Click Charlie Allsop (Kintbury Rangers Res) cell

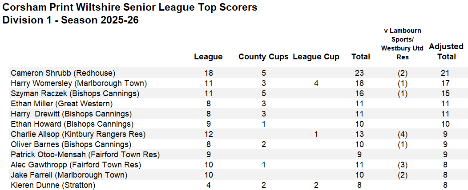point(78,134)
